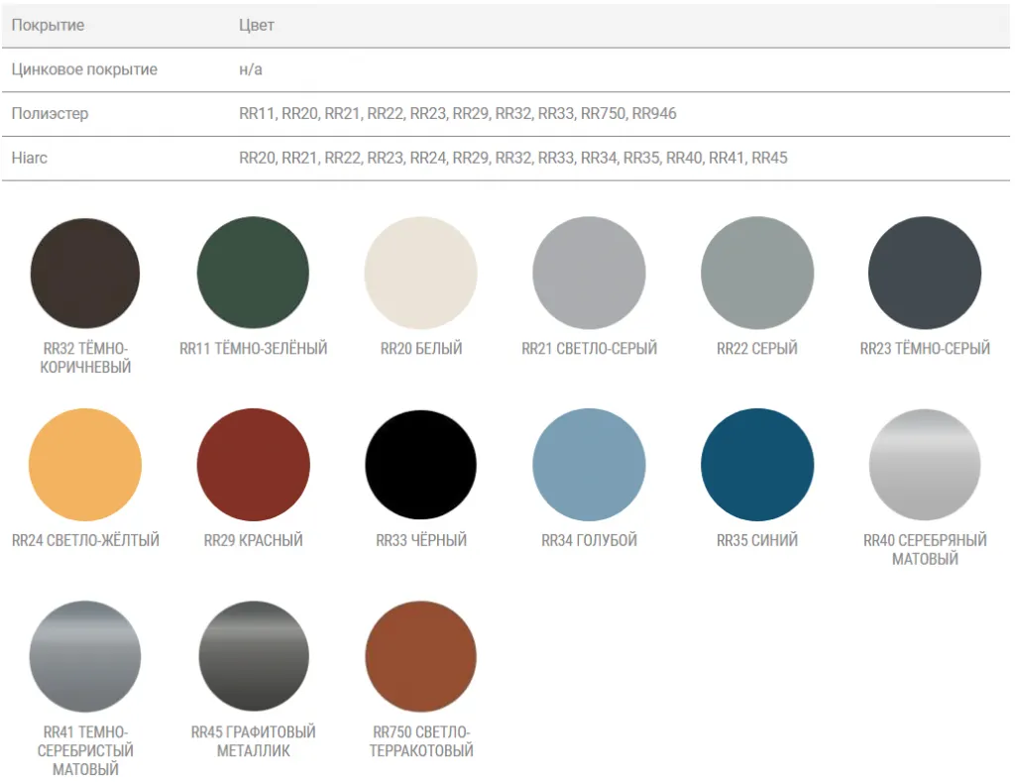The height and width of the screenshot is (782, 1015).
Task: Click the 'Цинковое покрытие' row label
Action: [x=84, y=70]
